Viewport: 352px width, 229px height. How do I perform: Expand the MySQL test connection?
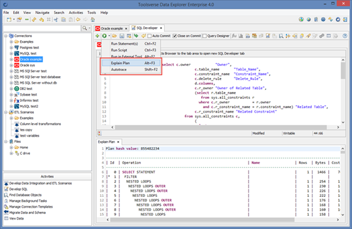11,53
